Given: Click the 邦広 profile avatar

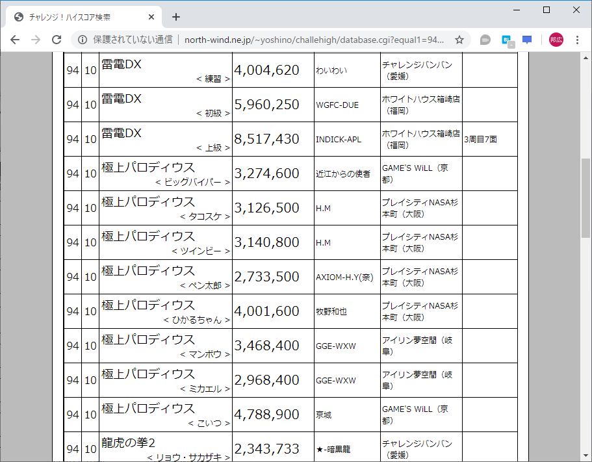Looking at the screenshot, I should (556, 39).
